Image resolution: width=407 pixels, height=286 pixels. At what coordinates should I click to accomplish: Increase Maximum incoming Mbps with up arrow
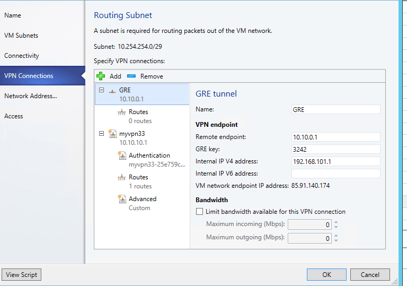[x=336, y=222]
